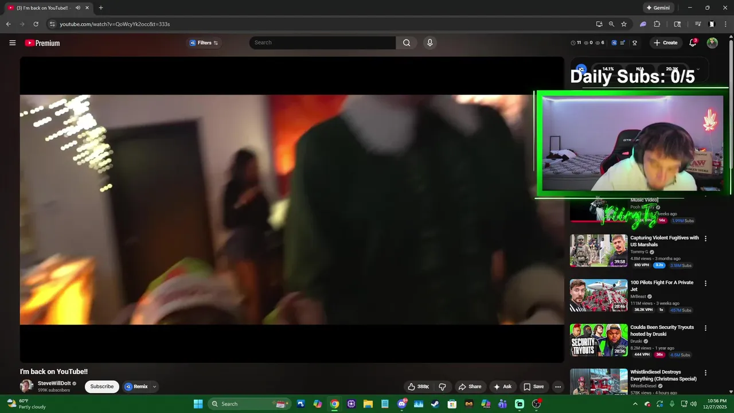Go to YouTube Premium home logo
The height and width of the screenshot is (413, 734).
tap(42, 43)
